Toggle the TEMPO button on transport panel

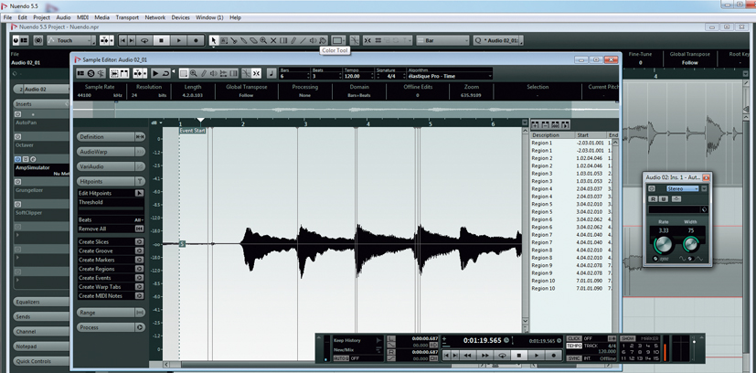574,346
